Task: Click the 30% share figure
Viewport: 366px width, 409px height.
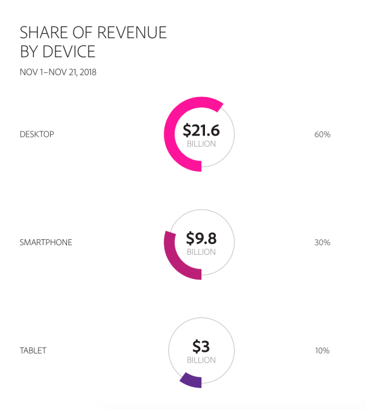Action: click(323, 242)
